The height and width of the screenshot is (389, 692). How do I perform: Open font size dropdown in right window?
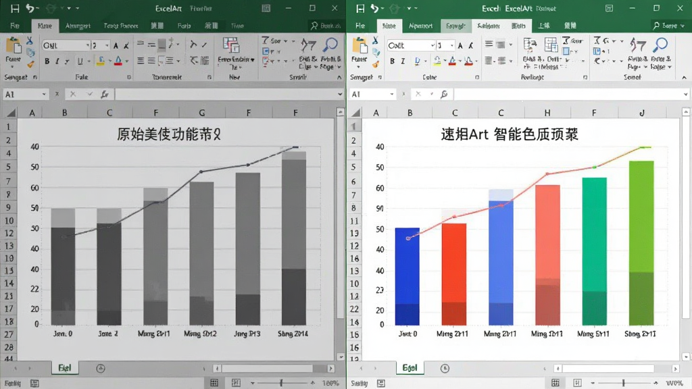(x=451, y=45)
